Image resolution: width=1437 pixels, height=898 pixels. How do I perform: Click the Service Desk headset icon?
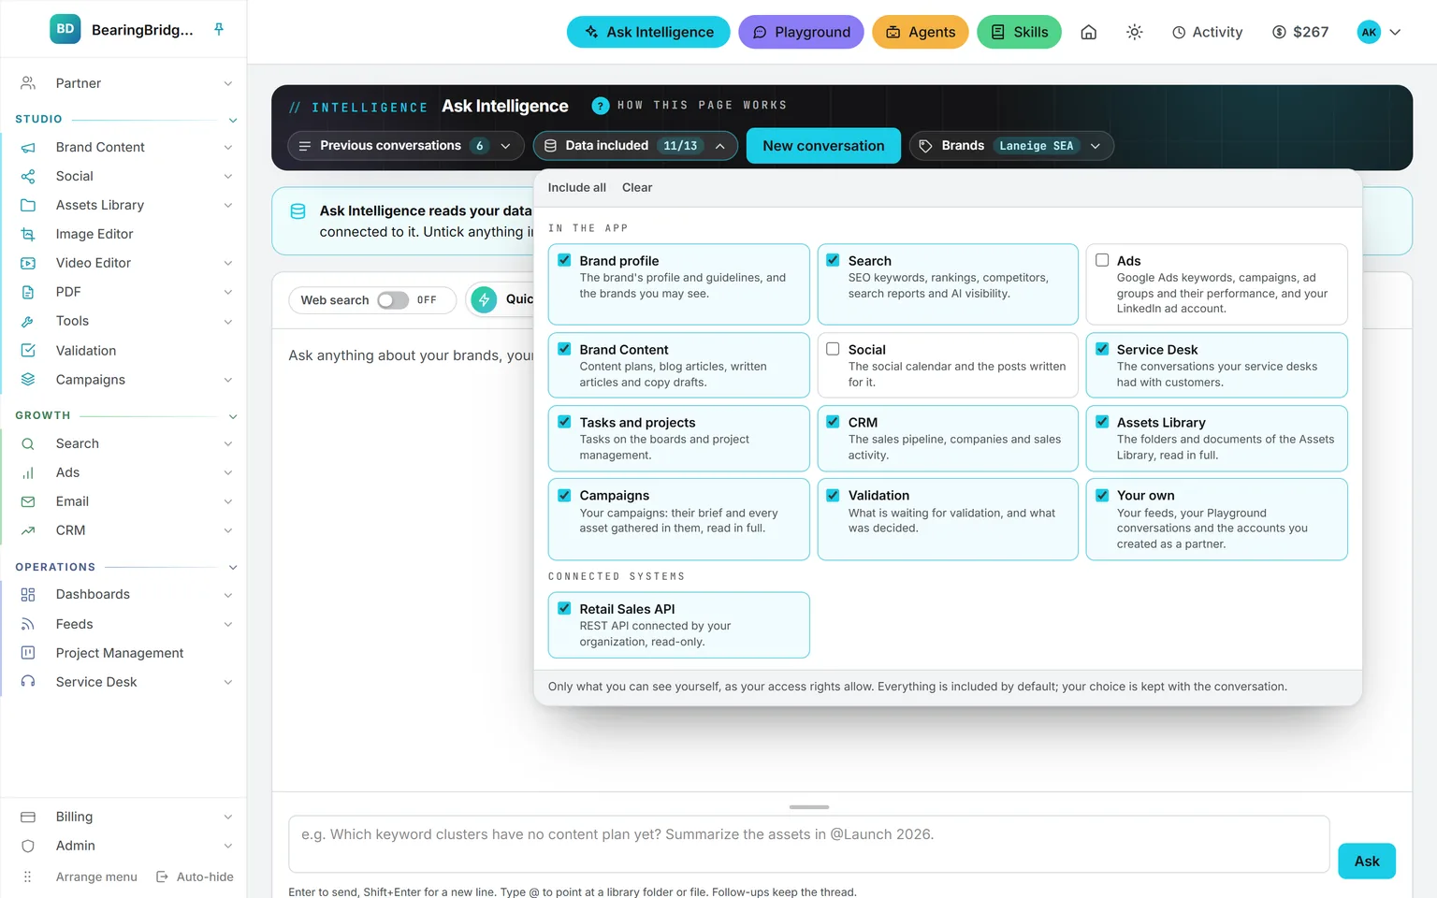tap(28, 682)
